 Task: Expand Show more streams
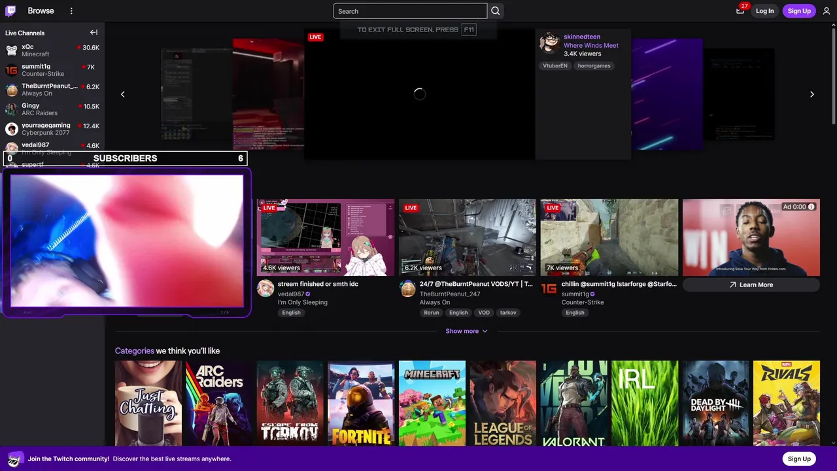click(x=467, y=331)
